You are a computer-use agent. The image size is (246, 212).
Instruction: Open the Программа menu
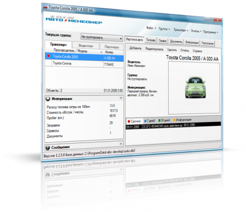pos(210,32)
